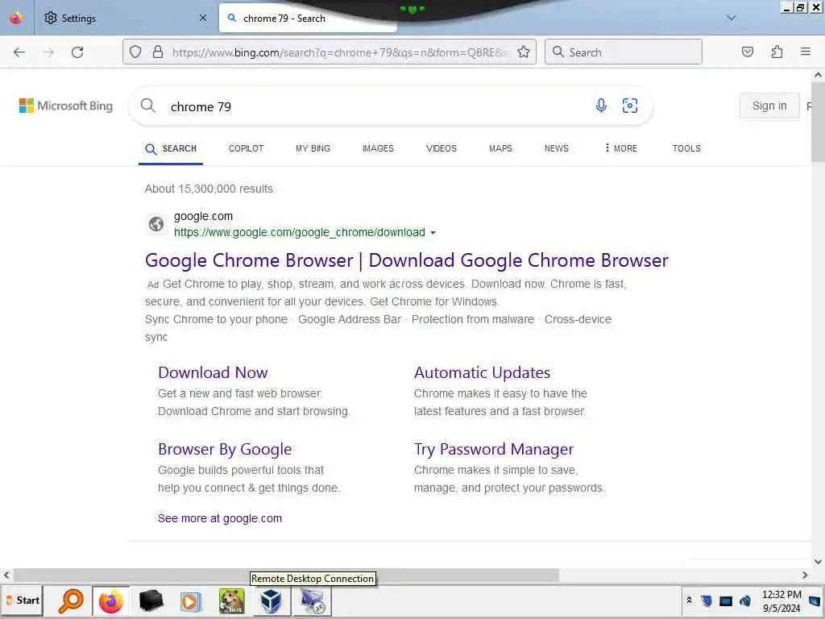
Task: Click the google.com globe favicon
Action: click(155, 224)
